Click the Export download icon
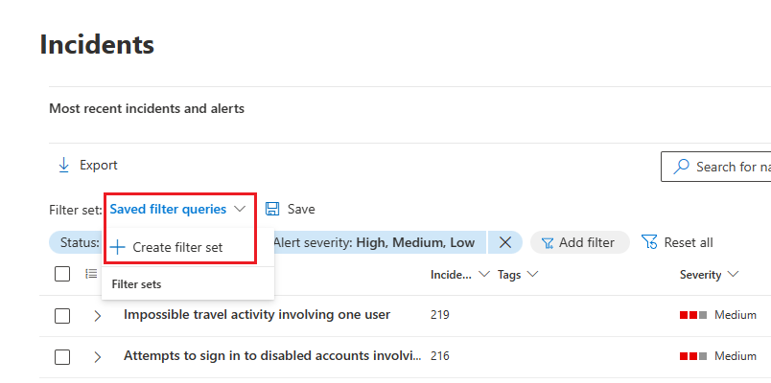The height and width of the screenshot is (383, 771). pos(64,165)
